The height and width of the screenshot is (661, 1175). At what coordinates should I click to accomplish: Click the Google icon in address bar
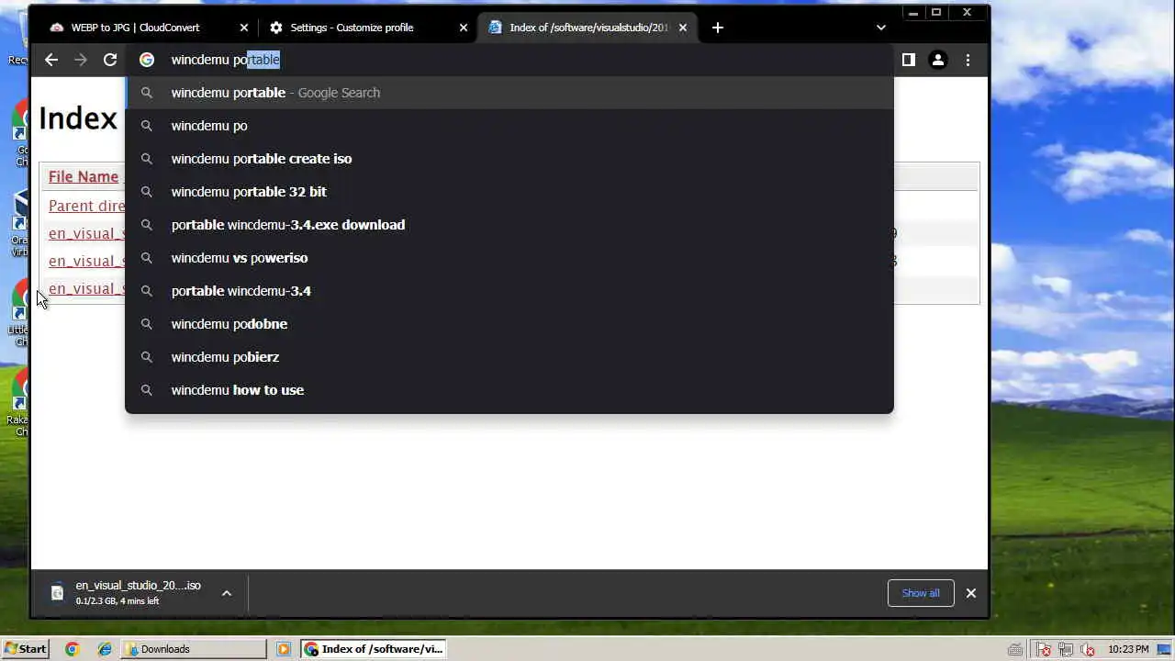[x=147, y=60]
